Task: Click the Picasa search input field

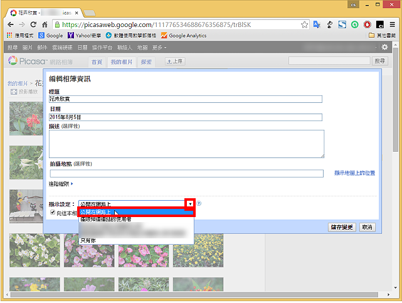Action: click(x=329, y=61)
